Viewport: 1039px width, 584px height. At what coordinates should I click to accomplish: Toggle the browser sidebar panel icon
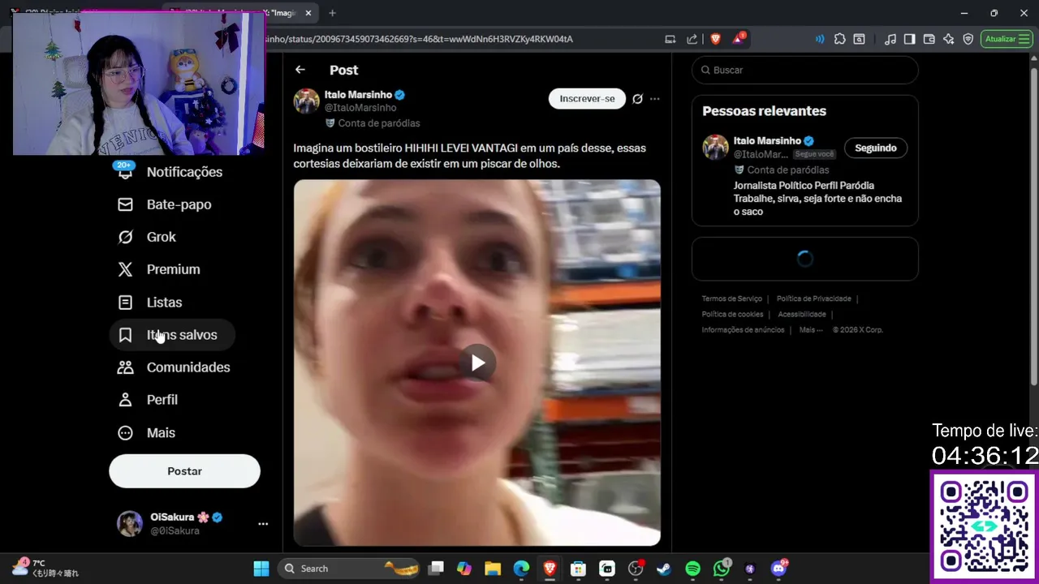(x=910, y=39)
